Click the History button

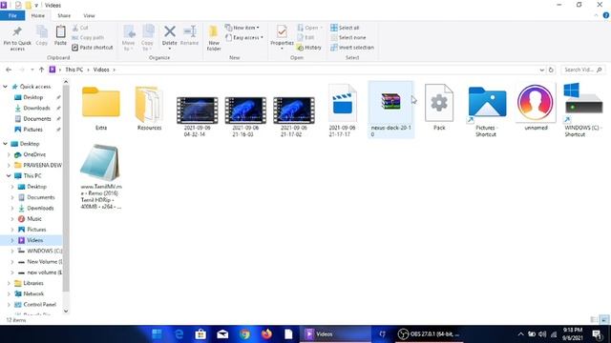tap(309, 48)
